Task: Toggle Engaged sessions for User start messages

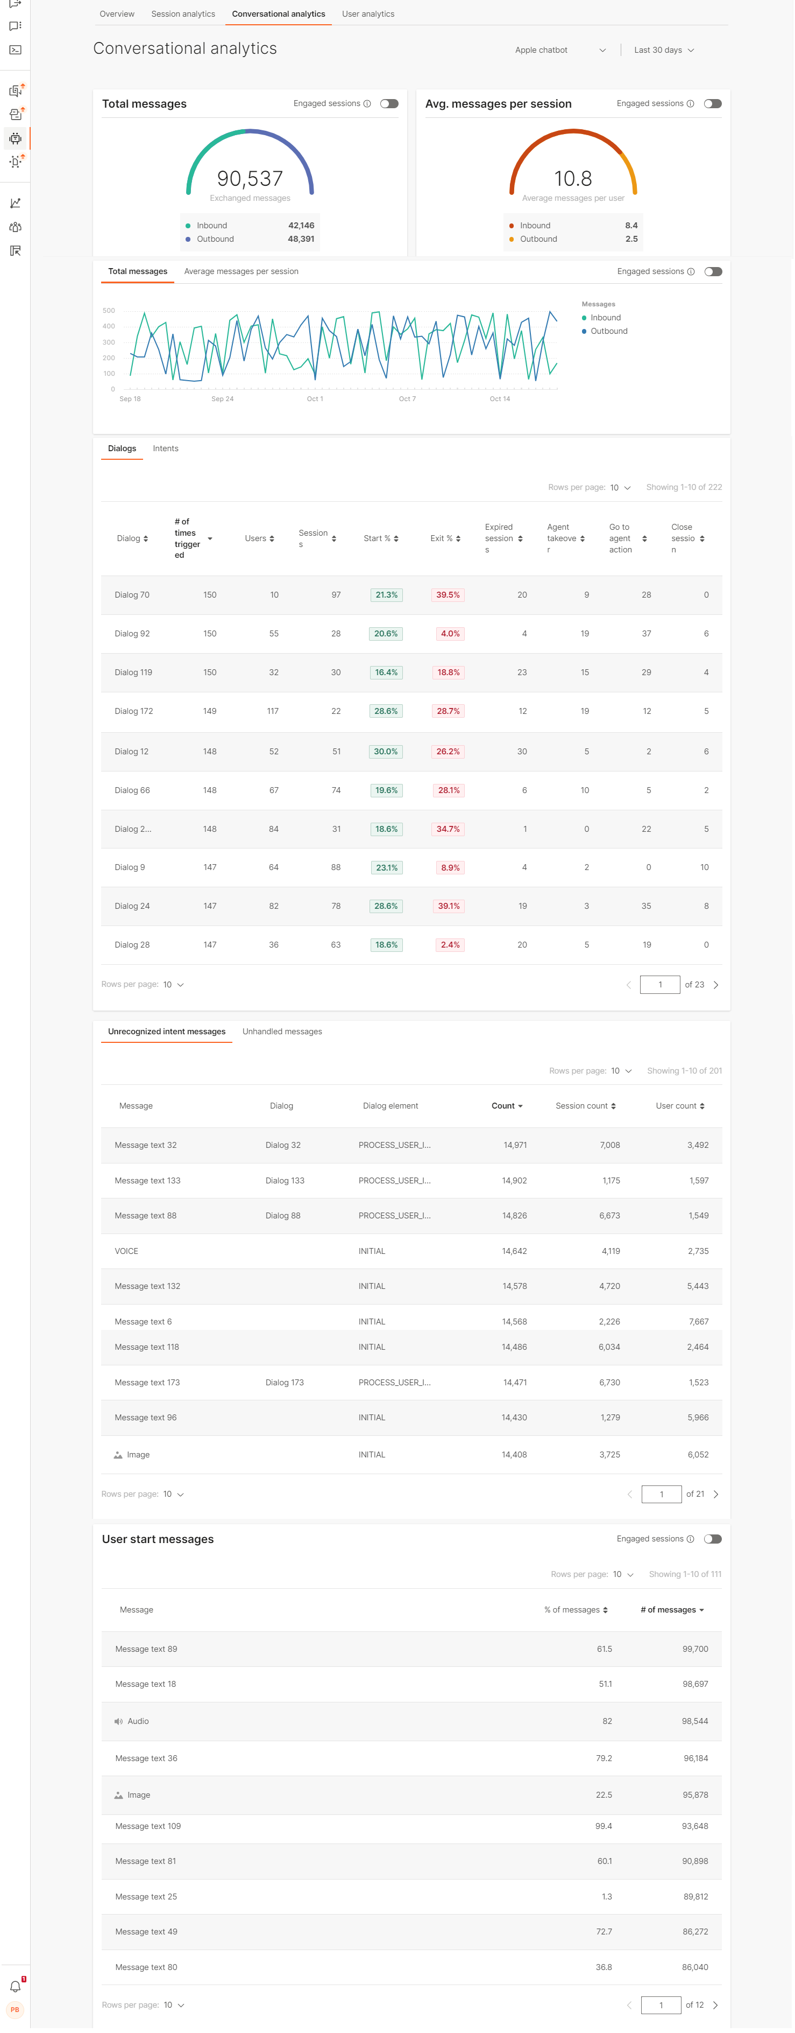Action: (x=713, y=1539)
